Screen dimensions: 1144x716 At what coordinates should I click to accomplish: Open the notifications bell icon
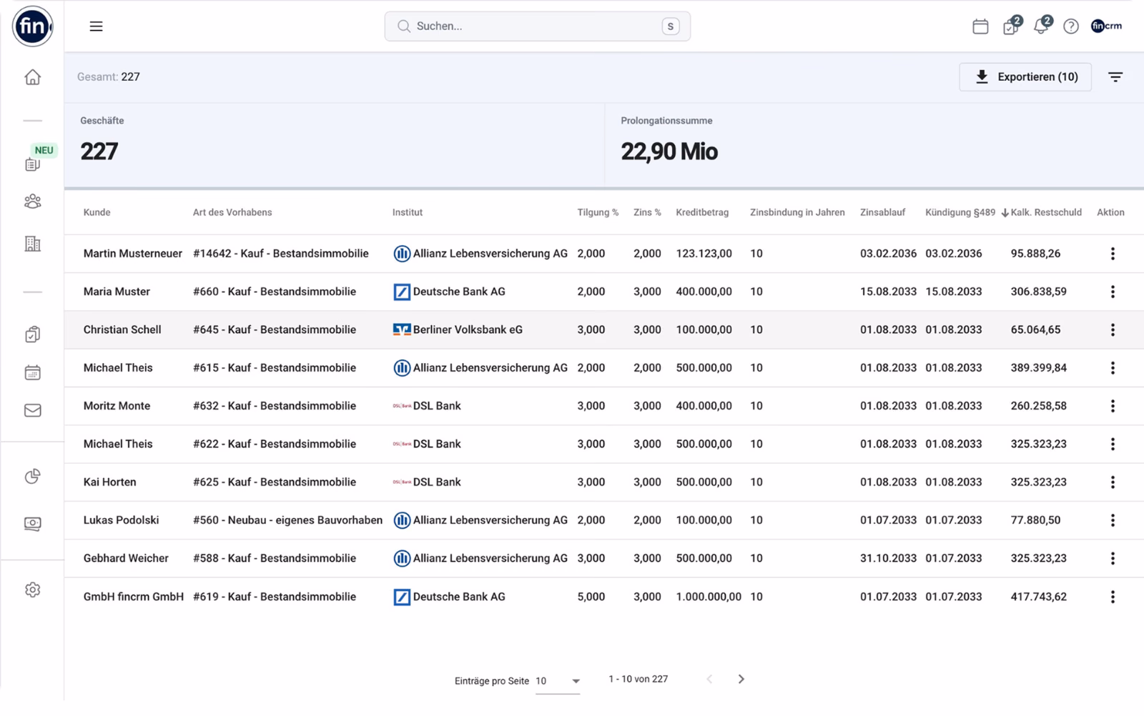pyautogui.click(x=1042, y=26)
